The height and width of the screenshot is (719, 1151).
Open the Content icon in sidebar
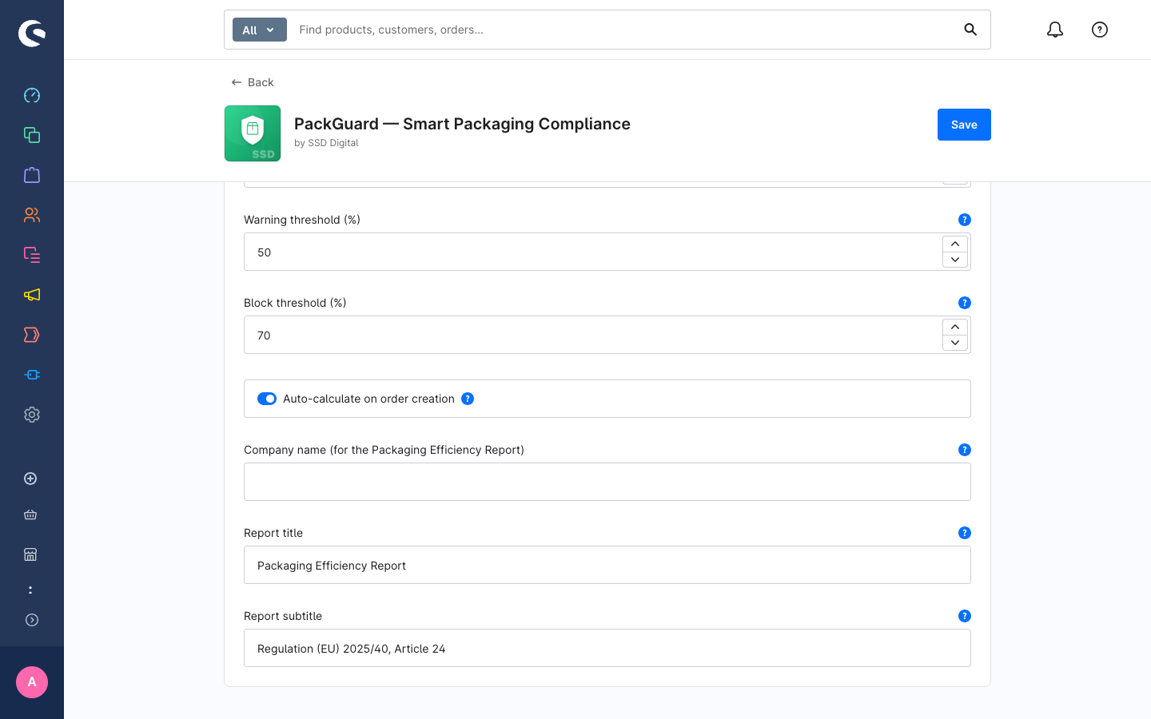coord(32,255)
